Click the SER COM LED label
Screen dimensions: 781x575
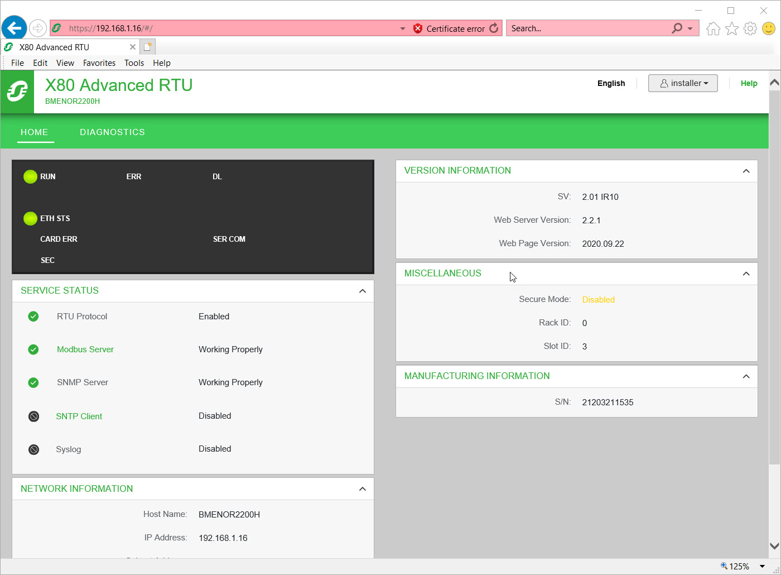pos(229,239)
